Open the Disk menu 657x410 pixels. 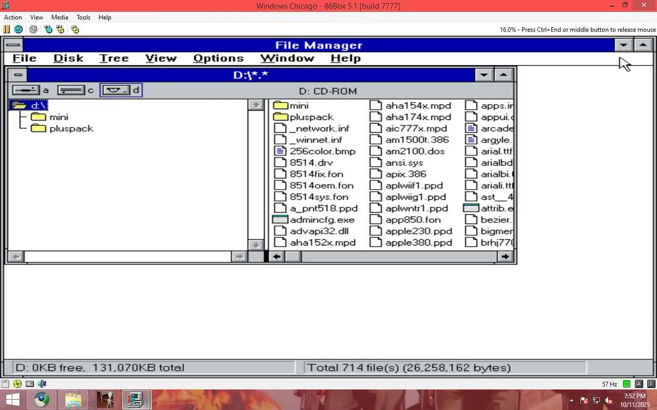pyautogui.click(x=68, y=58)
